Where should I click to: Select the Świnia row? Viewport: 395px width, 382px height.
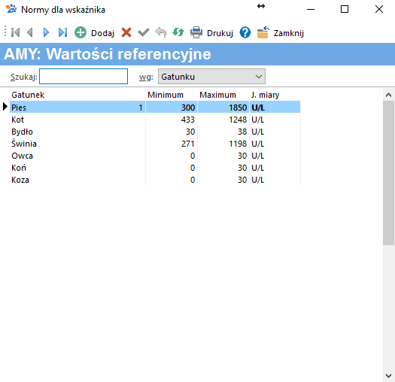click(155, 144)
